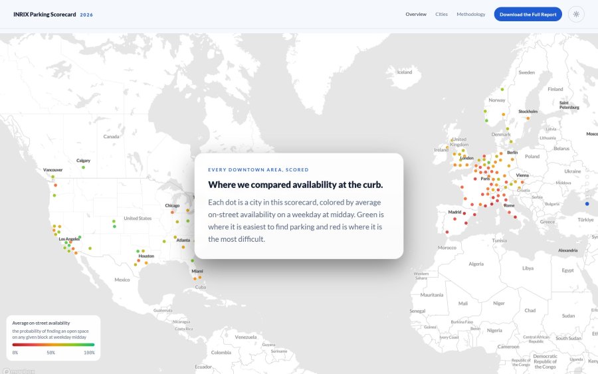Click the Rome city label

[x=509, y=205]
